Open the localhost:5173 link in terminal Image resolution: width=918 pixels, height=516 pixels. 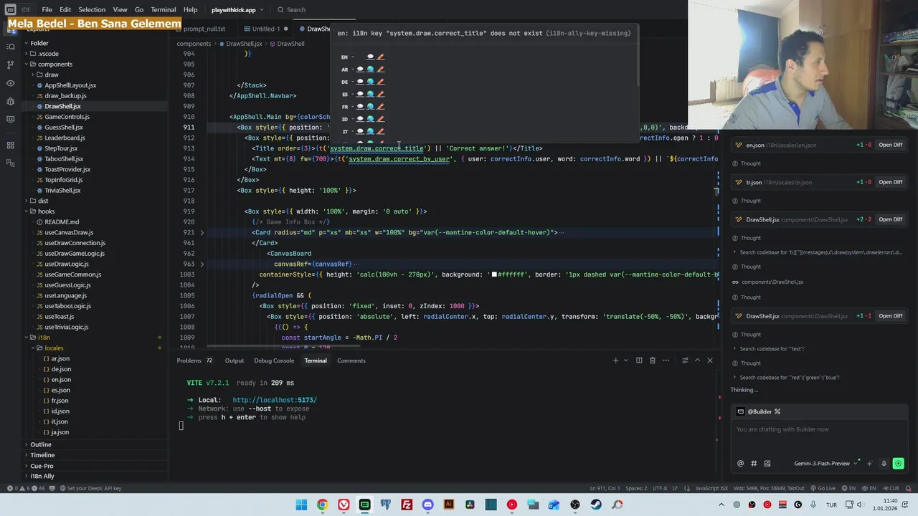coord(275,400)
